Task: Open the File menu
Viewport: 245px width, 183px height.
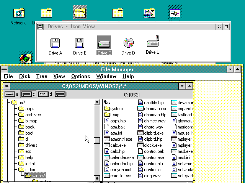Action: coord(8,77)
